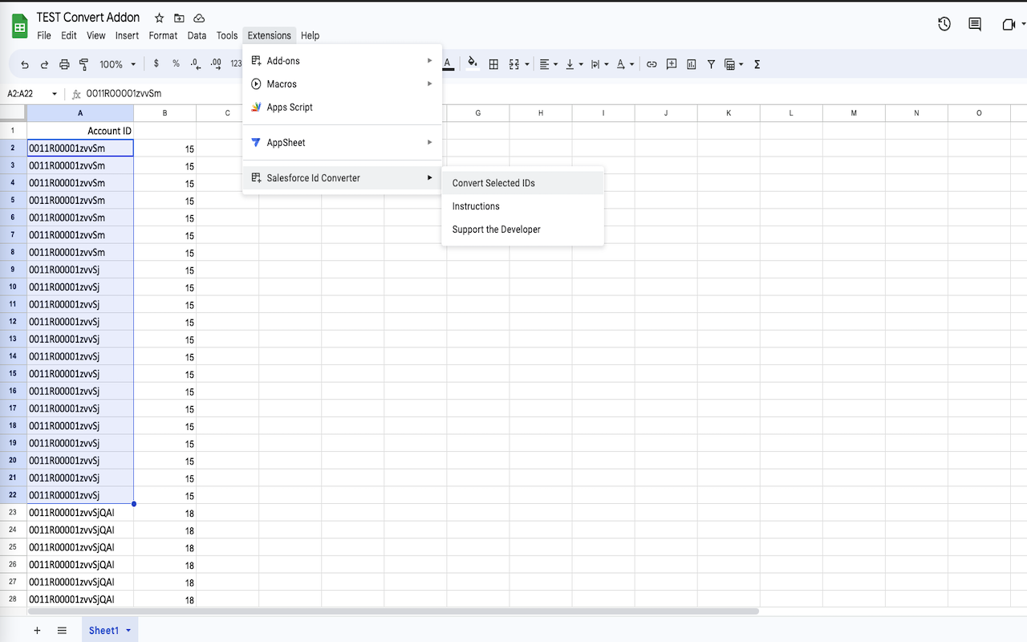
Task: Rename the TEST Convert Addon title
Action: [x=88, y=18]
